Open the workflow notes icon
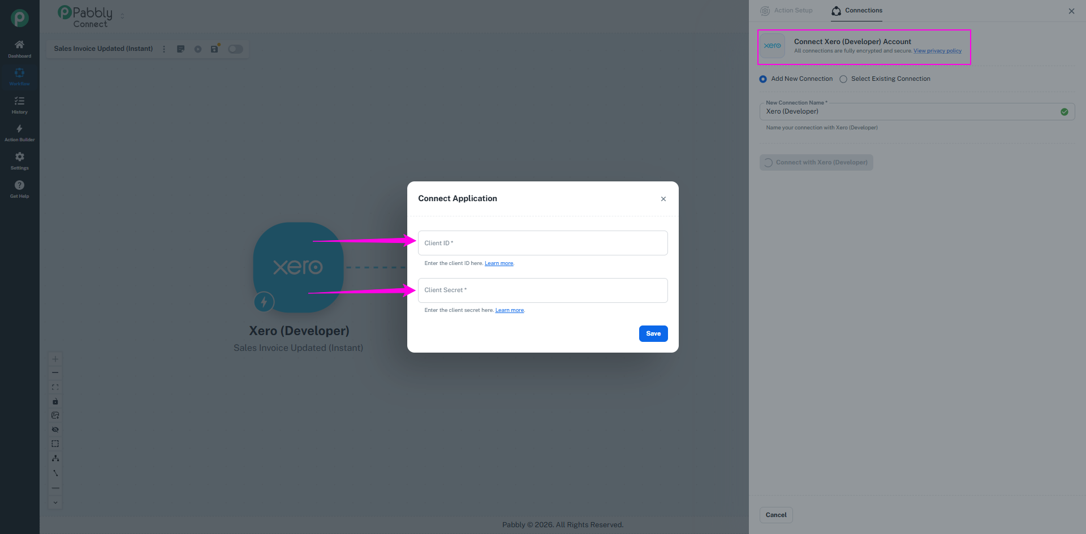 [x=181, y=49]
